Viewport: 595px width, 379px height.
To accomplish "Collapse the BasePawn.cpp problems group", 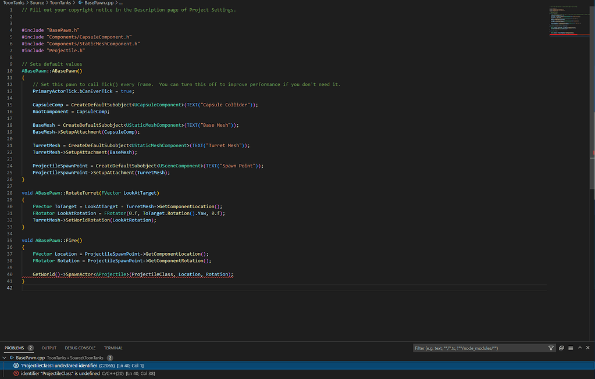I will tap(5, 358).
